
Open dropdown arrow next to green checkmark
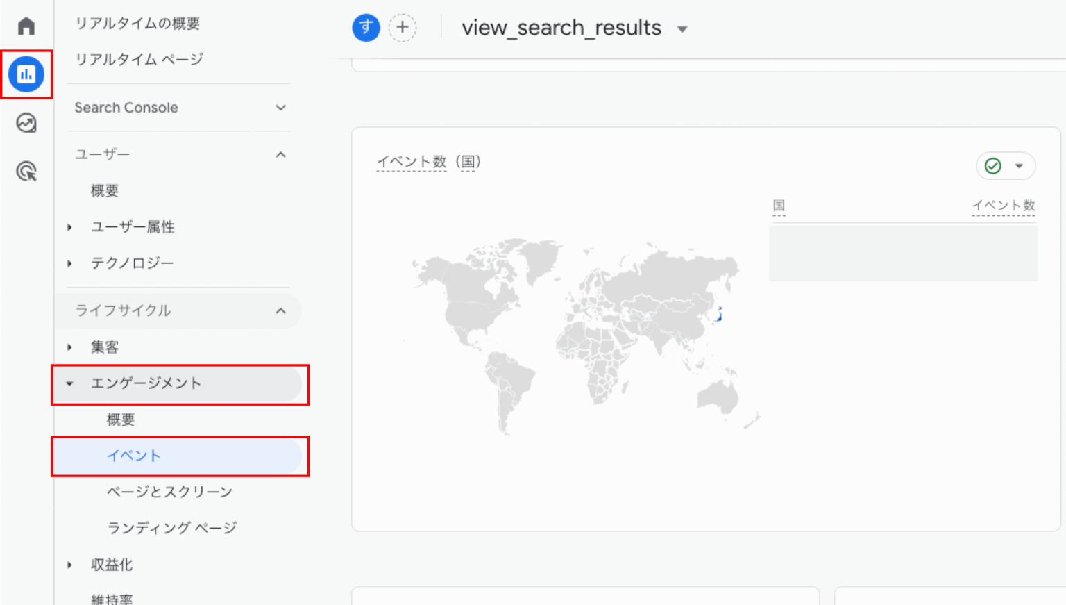1019,166
